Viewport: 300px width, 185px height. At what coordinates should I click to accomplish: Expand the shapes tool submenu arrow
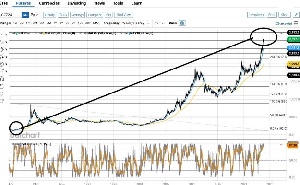[6, 49]
